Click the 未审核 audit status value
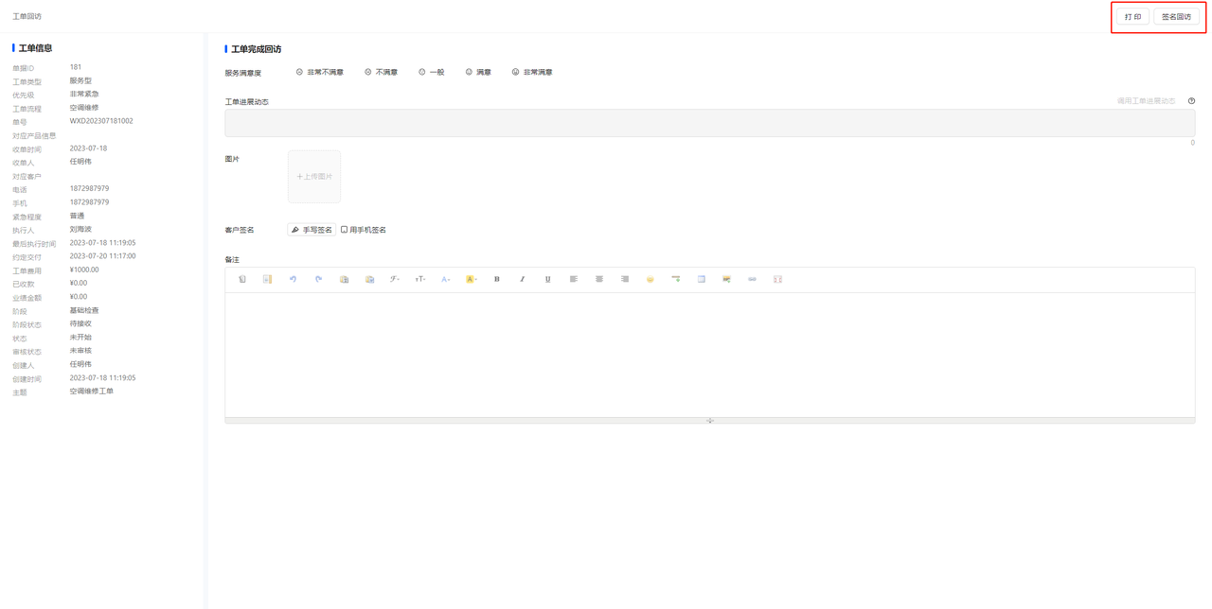Screen dimensions: 1212x609 [80, 350]
